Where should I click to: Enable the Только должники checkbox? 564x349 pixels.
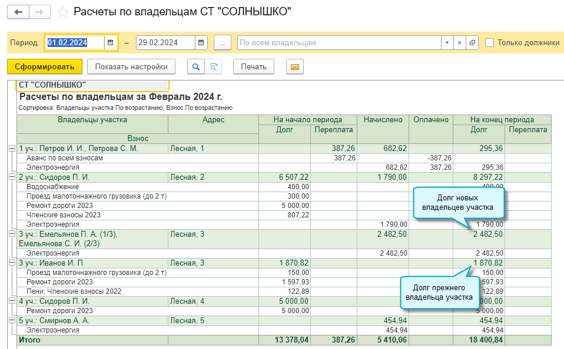[489, 43]
